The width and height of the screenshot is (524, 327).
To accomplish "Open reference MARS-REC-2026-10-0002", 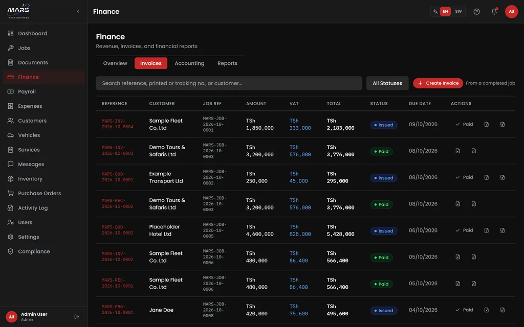I will click(x=117, y=203).
